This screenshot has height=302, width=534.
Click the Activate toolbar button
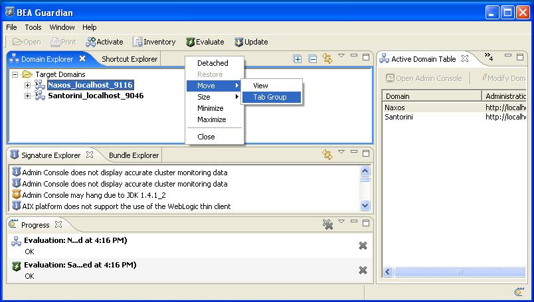coord(104,42)
